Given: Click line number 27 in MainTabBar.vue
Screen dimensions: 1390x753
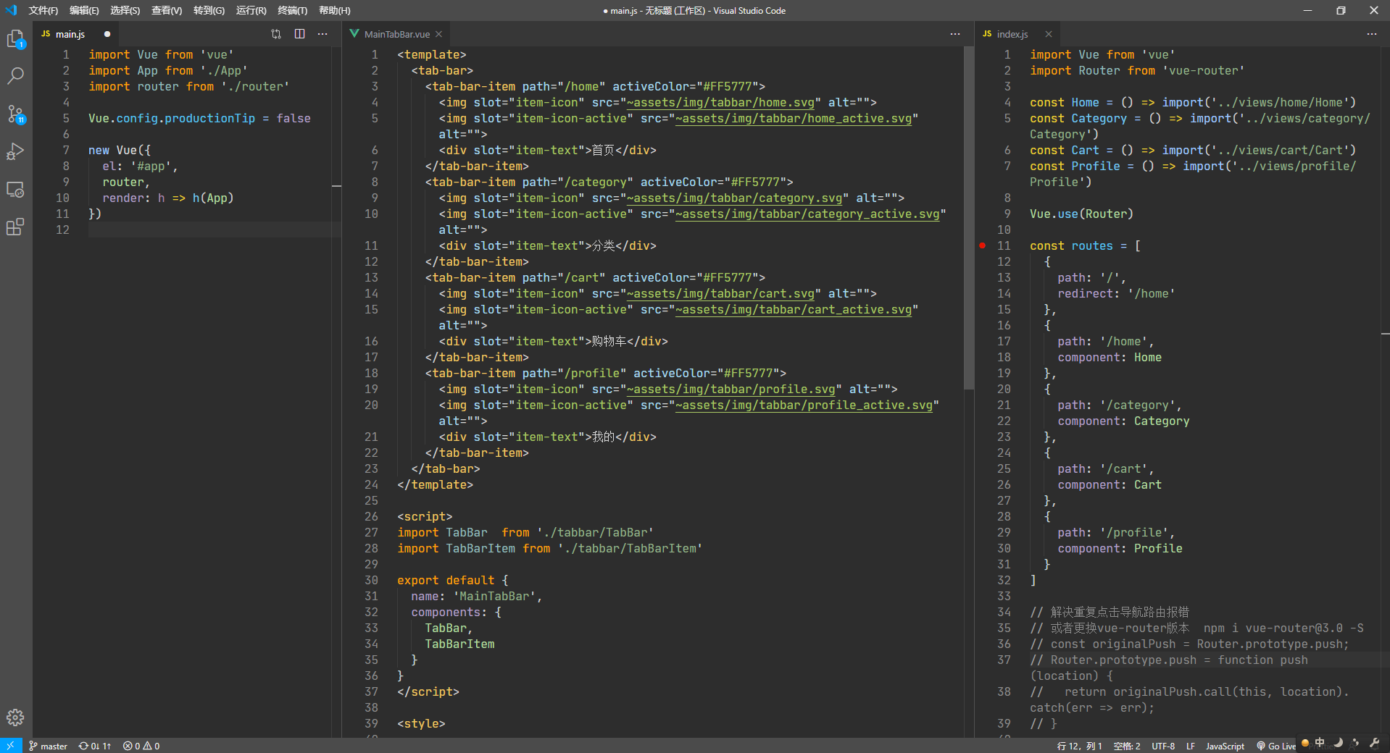Looking at the screenshot, I should (x=371, y=532).
